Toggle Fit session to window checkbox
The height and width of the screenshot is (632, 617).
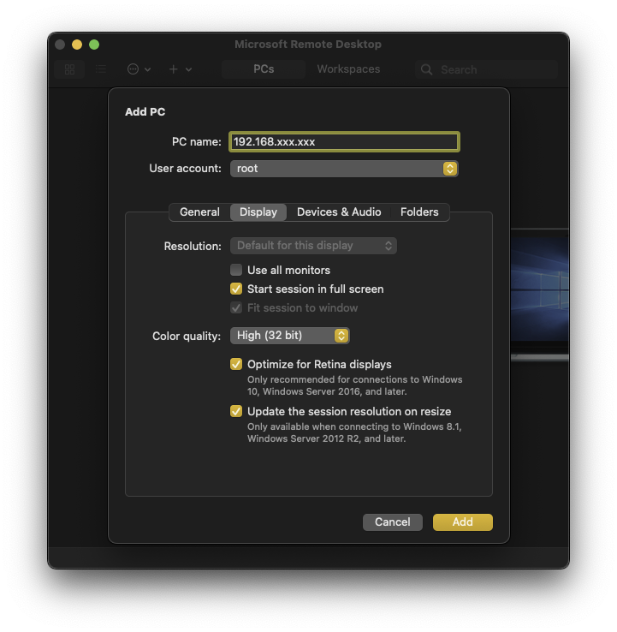[x=236, y=307]
